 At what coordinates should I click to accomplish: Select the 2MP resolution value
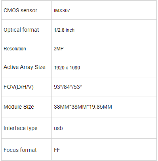59,49
